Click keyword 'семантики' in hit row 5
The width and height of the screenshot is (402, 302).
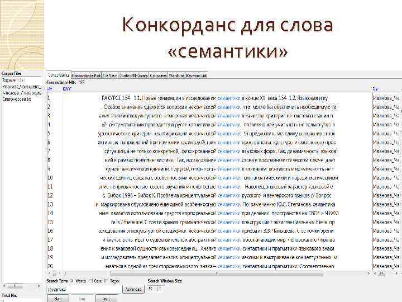pyautogui.click(x=229, y=134)
